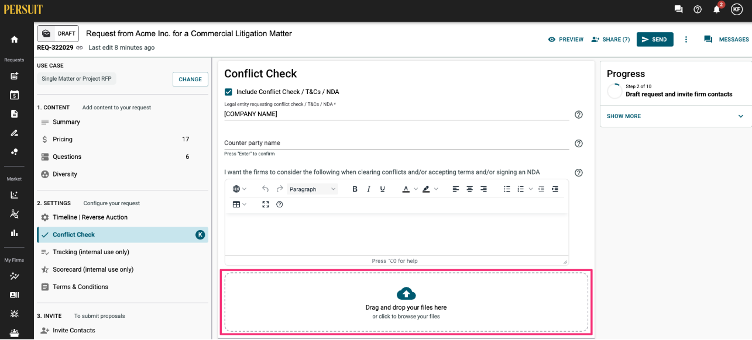This screenshot has width=752, height=340.
Task: Click the new request icon under Requests
Action: tap(15, 76)
